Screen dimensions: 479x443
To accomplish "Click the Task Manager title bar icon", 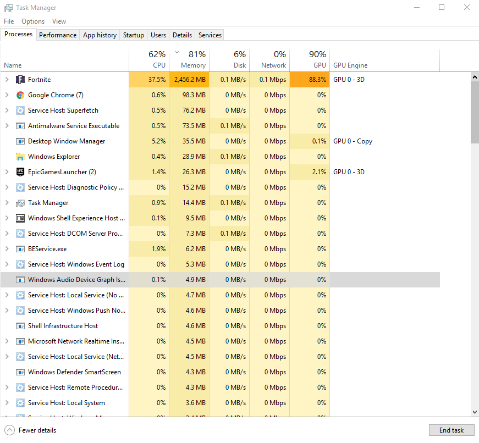I will click(x=9, y=8).
